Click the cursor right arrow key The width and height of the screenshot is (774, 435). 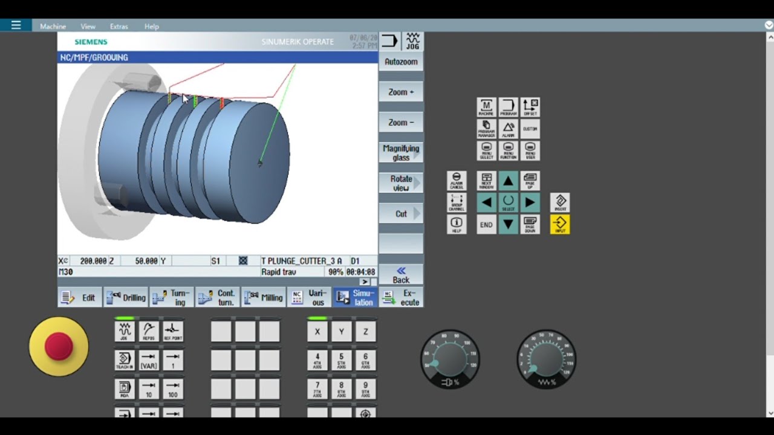click(530, 202)
